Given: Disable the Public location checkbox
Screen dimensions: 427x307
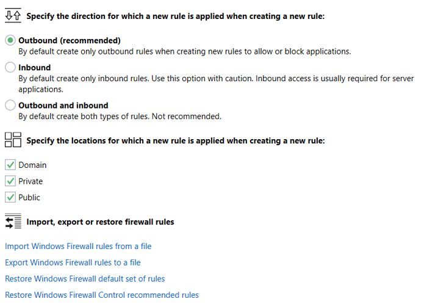Looking at the screenshot, I should (x=10, y=197).
